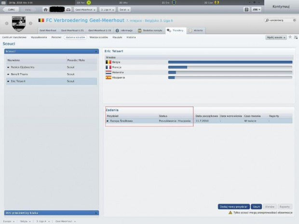Go to the previous club arrow
The image size is (299, 224).
pos(7,23)
